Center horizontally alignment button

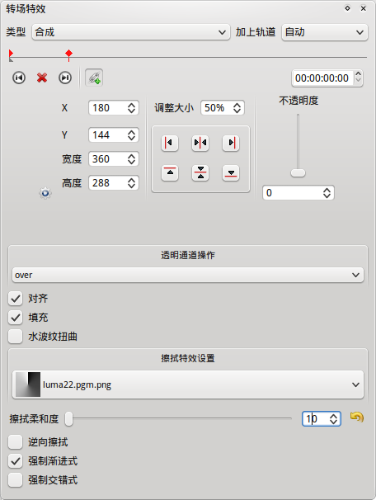click(x=200, y=143)
